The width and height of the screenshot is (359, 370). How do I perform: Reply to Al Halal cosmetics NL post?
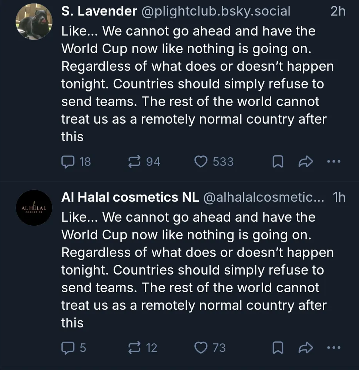67,348
